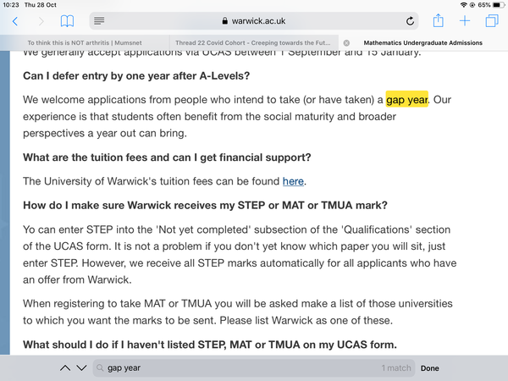Show all tabs overview icon
The width and height of the screenshot is (508, 381).
(x=492, y=21)
